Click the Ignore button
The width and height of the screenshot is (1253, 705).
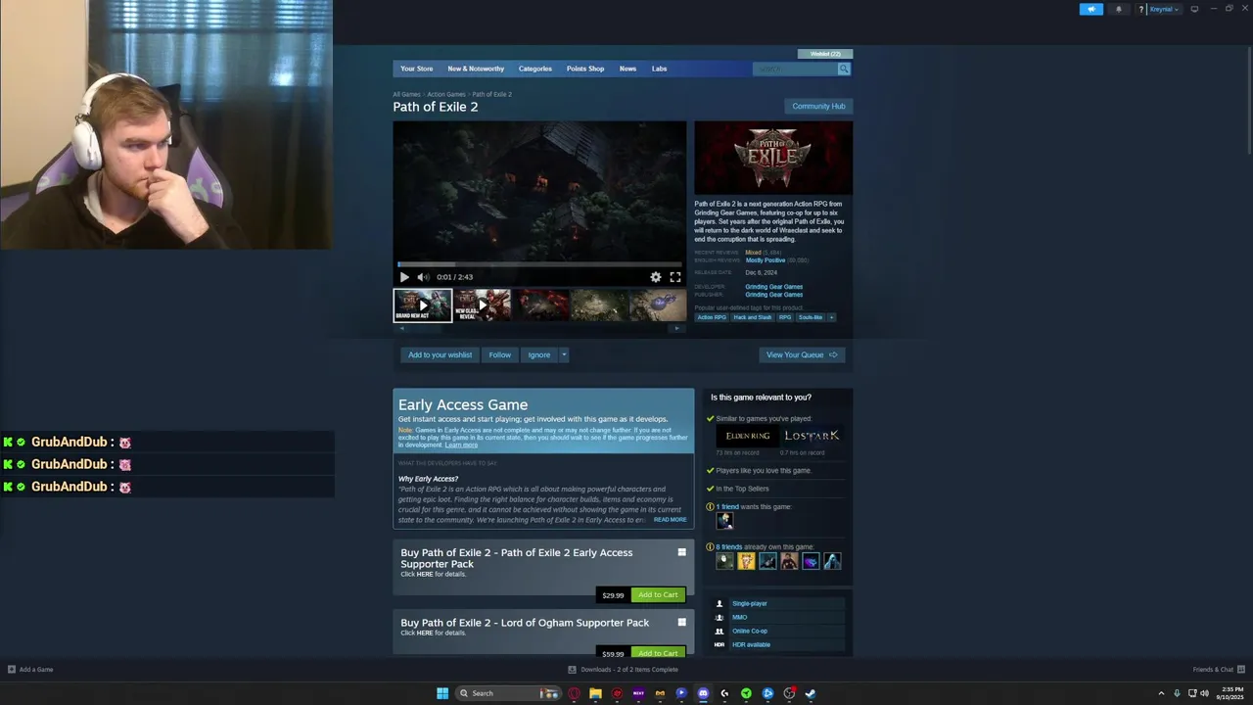539,355
